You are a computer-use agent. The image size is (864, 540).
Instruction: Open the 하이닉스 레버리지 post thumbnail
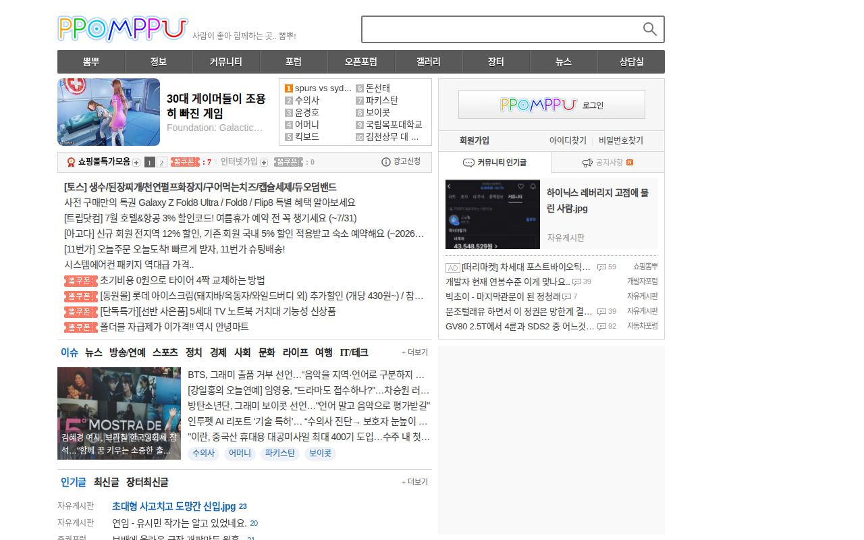pos(493,215)
